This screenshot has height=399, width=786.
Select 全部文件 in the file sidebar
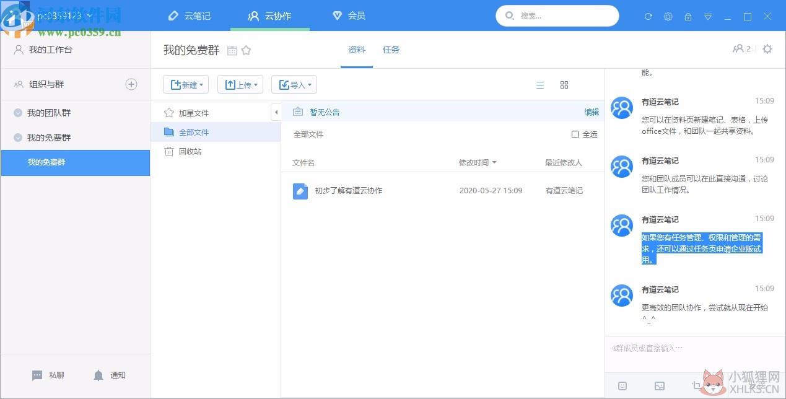[216, 132]
